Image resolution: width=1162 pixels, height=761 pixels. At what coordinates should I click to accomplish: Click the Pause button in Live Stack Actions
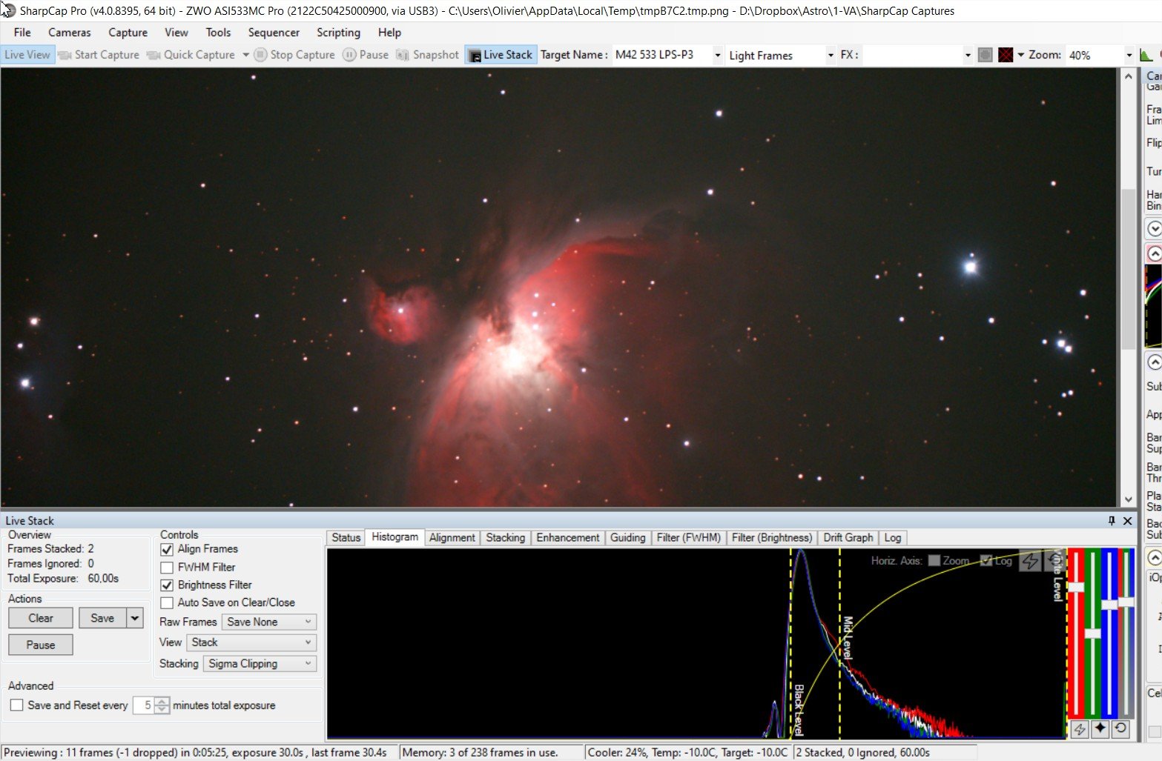(41, 645)
